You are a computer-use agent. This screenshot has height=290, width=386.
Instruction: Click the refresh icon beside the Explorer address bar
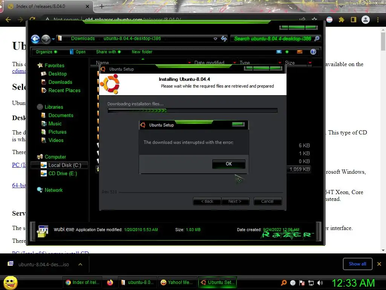(224, 39)
